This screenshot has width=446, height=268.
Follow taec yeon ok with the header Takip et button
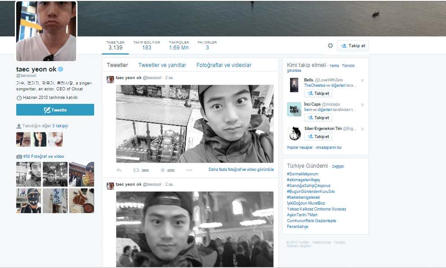tap(353, 45)
